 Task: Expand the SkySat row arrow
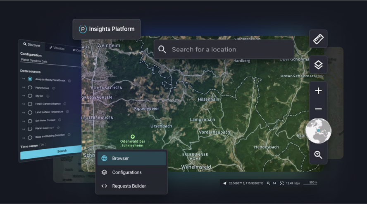(24, 96)
